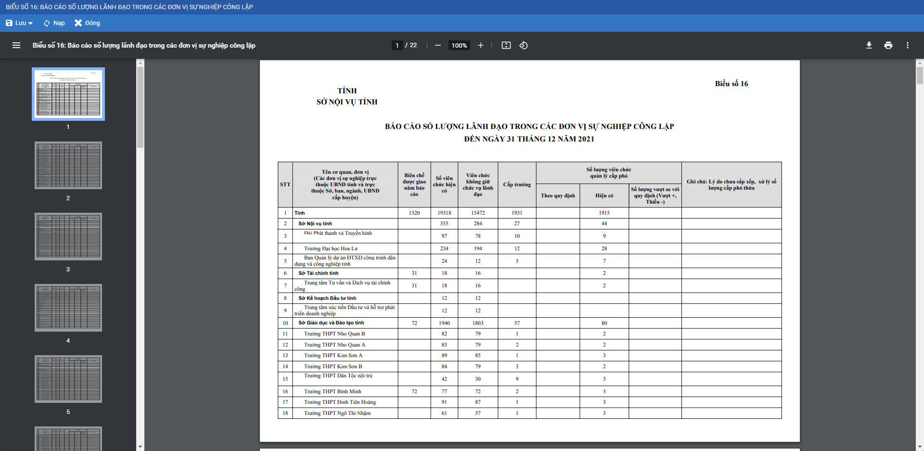This screenshot has width=924, height=451.
Task: Rotate the document counterclockwise
Action: click(x=524, y=45)
